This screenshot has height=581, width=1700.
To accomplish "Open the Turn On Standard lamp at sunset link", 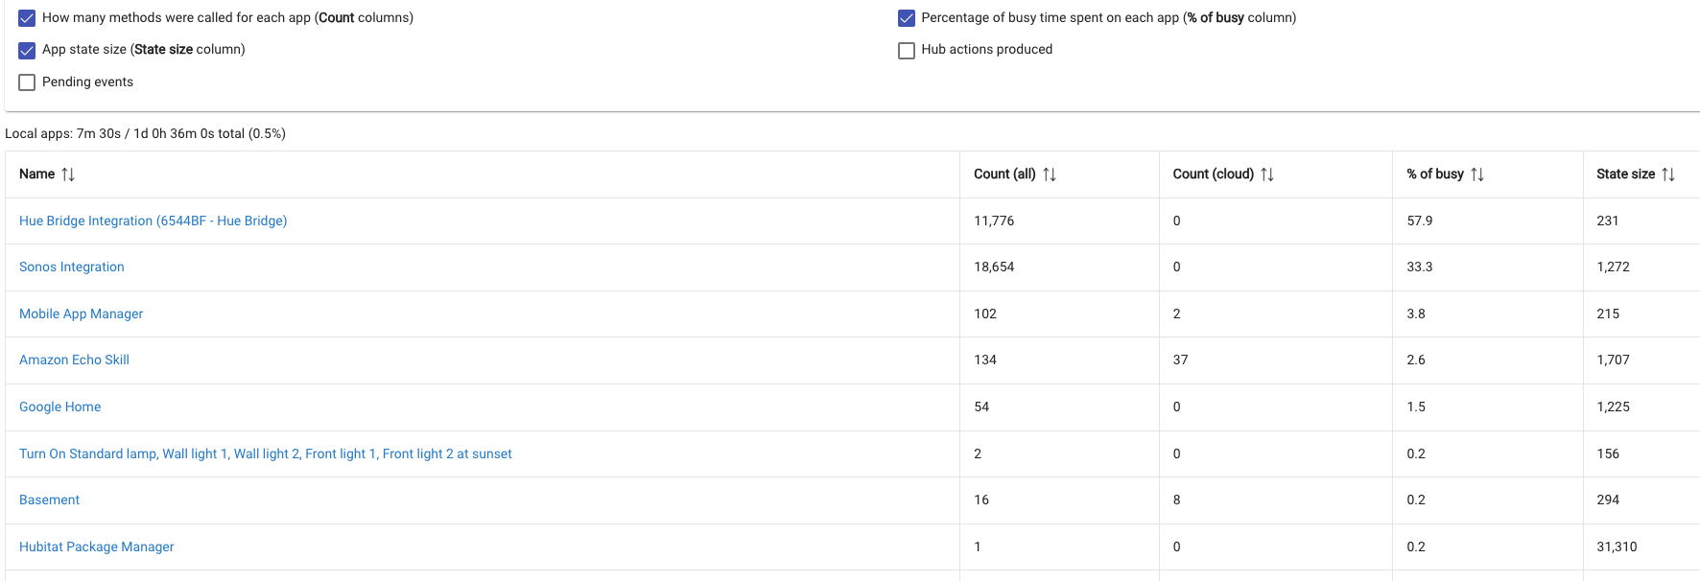I will 265,453.
